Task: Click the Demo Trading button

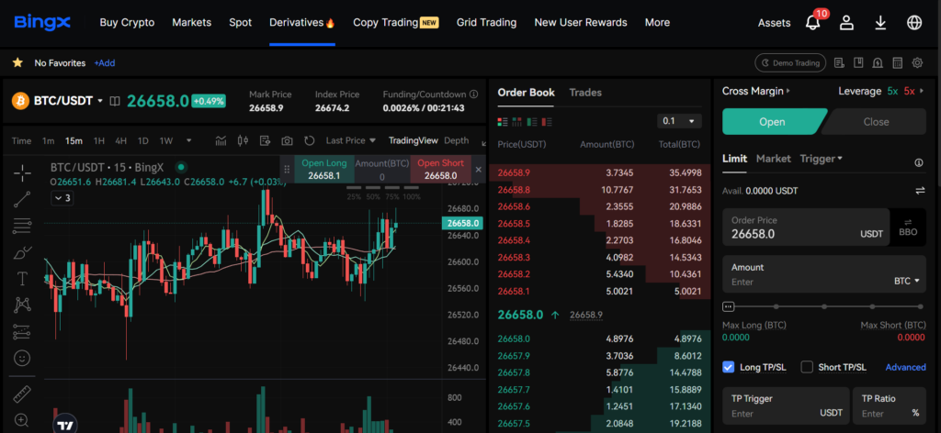Action: pos(788,63)
